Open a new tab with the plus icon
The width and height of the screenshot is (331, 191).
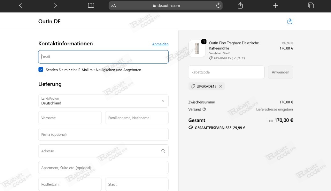[275, 5]
